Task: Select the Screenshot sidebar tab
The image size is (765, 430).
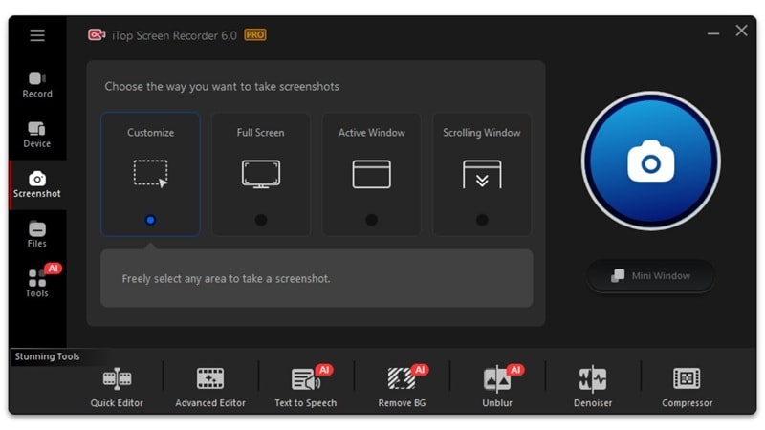Action: click(x=37, y=184)
